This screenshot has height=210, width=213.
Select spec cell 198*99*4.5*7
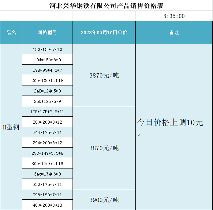47,70
